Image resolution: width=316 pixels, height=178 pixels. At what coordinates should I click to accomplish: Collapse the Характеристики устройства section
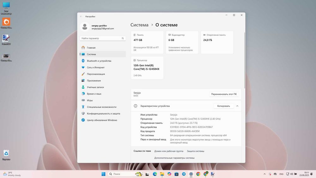pos(237,106)
